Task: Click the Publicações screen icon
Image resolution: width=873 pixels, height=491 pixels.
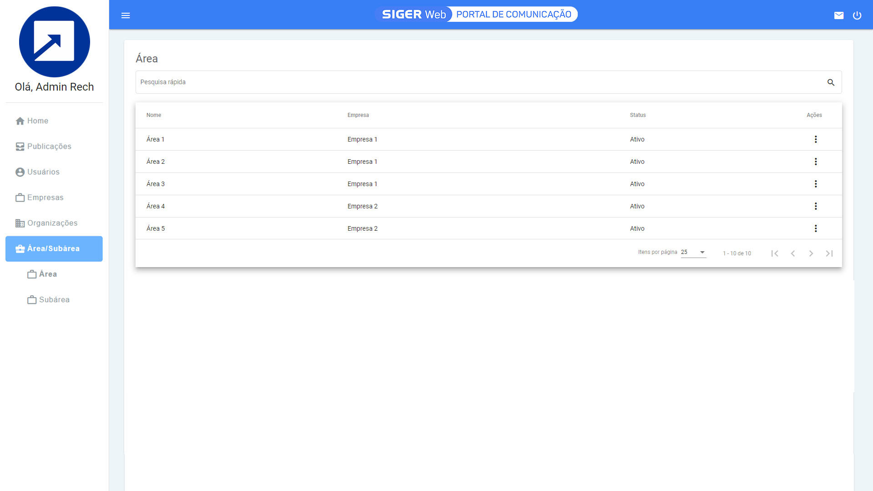Action: pos(20,146)
